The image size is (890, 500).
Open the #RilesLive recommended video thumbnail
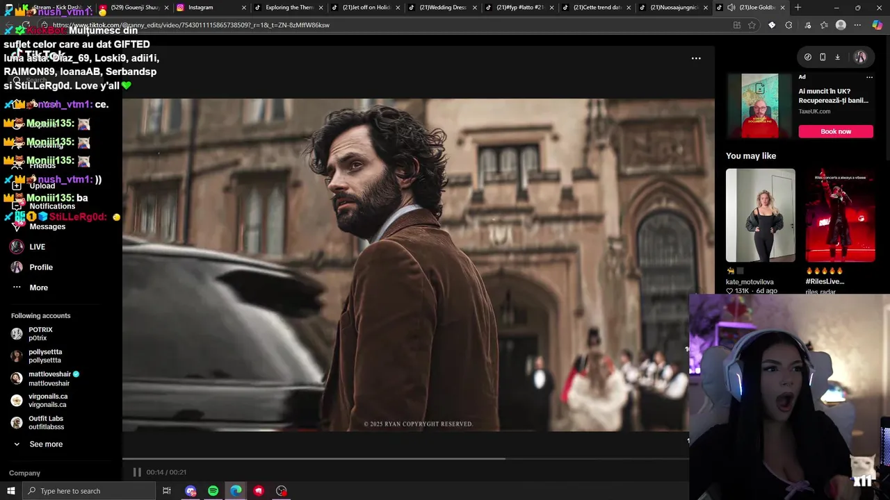tap(840, 215)
